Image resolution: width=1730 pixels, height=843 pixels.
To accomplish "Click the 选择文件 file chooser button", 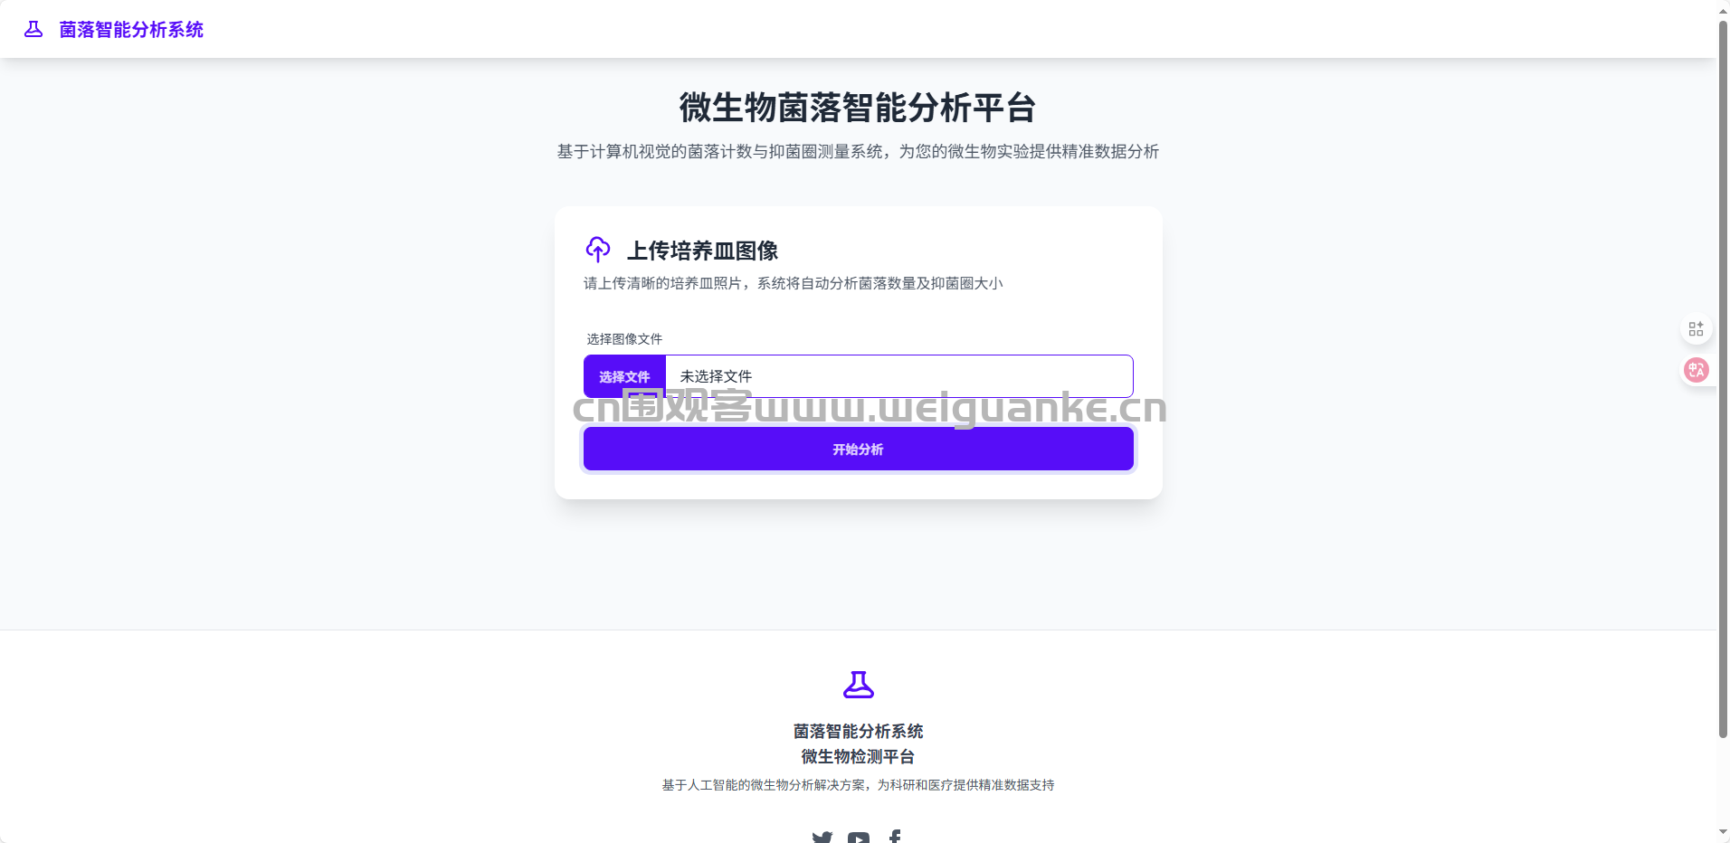I will point(624,376).
